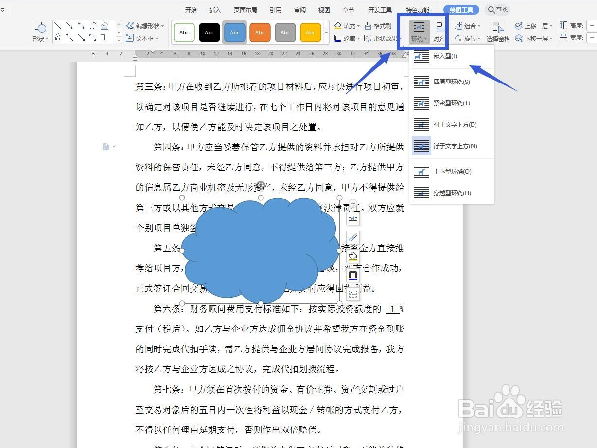This screenshot has width=597, height=448.
Task: Click the floating layout options icon beside the cloud
Action: [x=353, y=219]
